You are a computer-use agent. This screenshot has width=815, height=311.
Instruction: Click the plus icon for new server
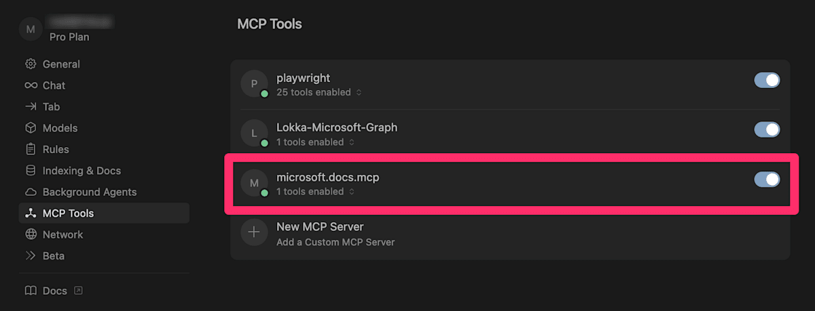254,232
